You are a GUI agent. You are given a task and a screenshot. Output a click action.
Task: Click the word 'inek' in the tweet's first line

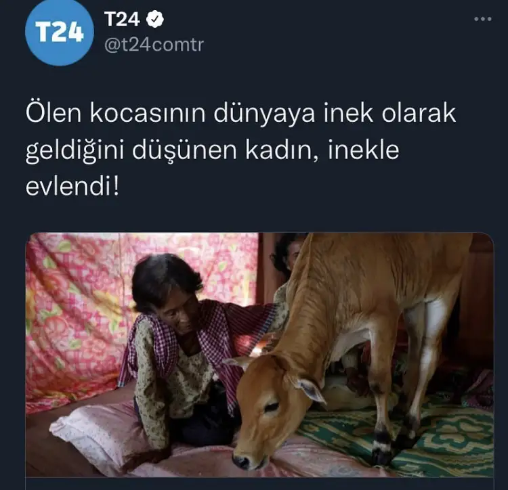tap(348, 113)
